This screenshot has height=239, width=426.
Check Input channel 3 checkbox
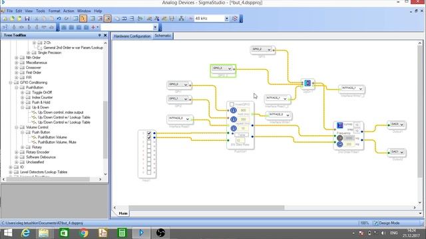149,146
